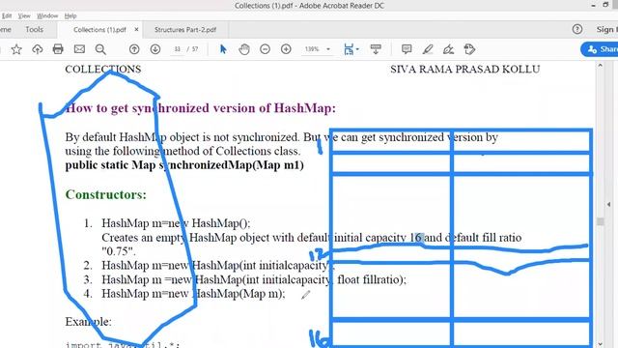Click 'public static Map synchronizedMap(Map m1)' text
Viewport: 618px width, 348px height.
(184, 165)
